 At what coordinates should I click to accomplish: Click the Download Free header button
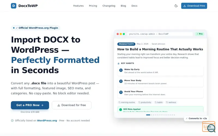(194, 6)
